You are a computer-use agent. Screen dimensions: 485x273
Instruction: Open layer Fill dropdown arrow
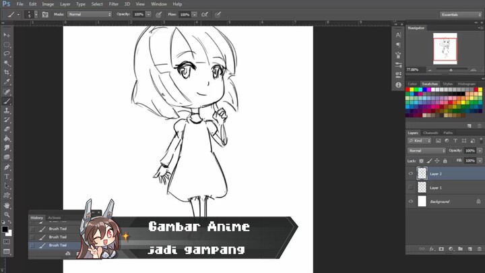point(480,160)
